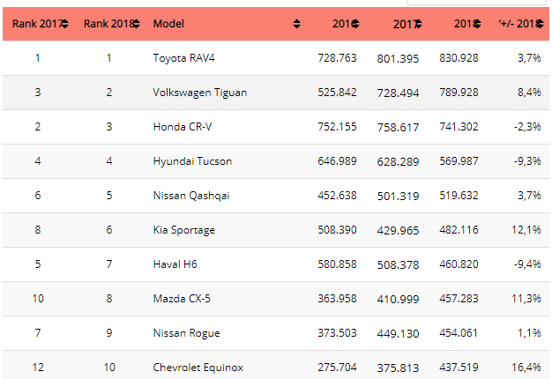Image resolution: width=552 pixels, height=379 pixels.
Task: Click the Rank 2017 header label
Action: (x=37, y=24)
